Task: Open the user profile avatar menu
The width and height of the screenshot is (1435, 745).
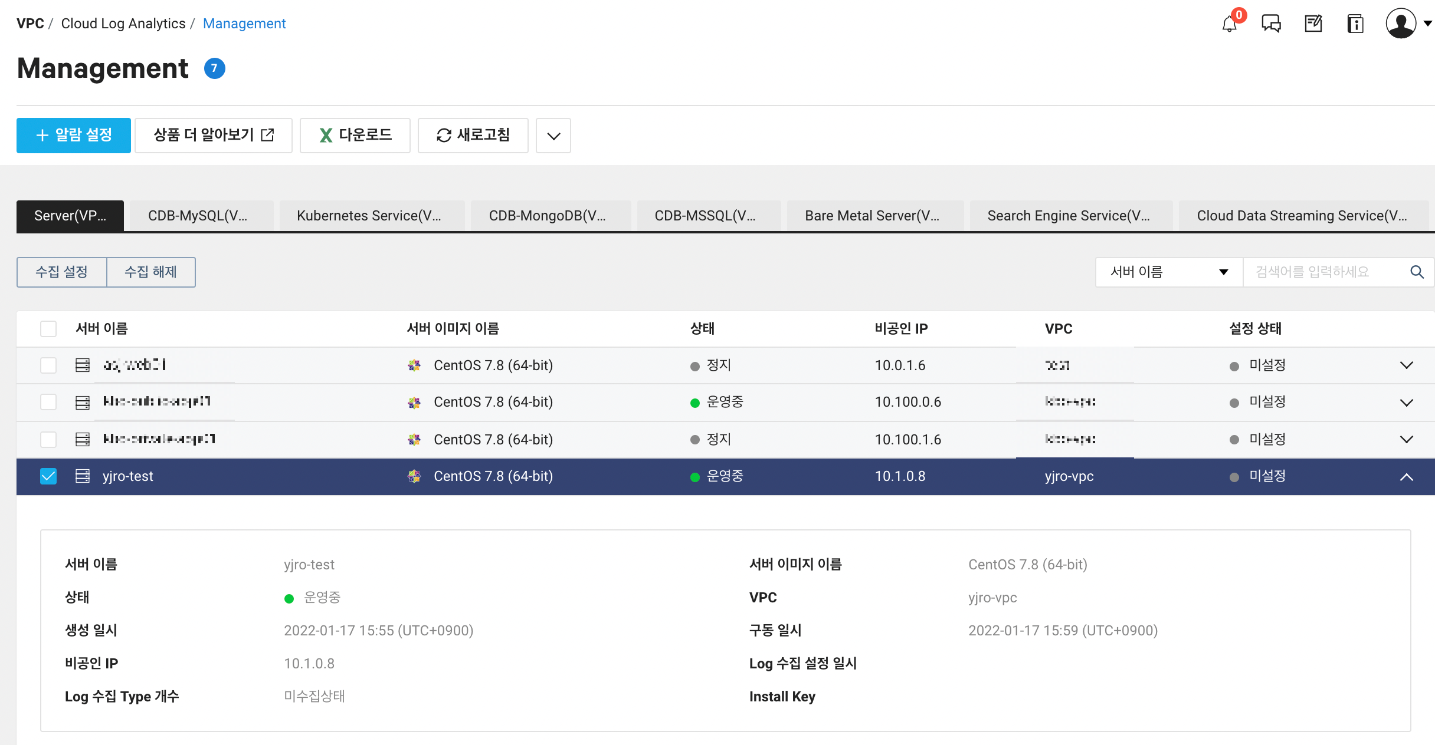Action: [x=1401, y=24]
